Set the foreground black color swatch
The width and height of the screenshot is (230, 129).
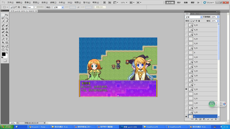(x=4, y=54)
